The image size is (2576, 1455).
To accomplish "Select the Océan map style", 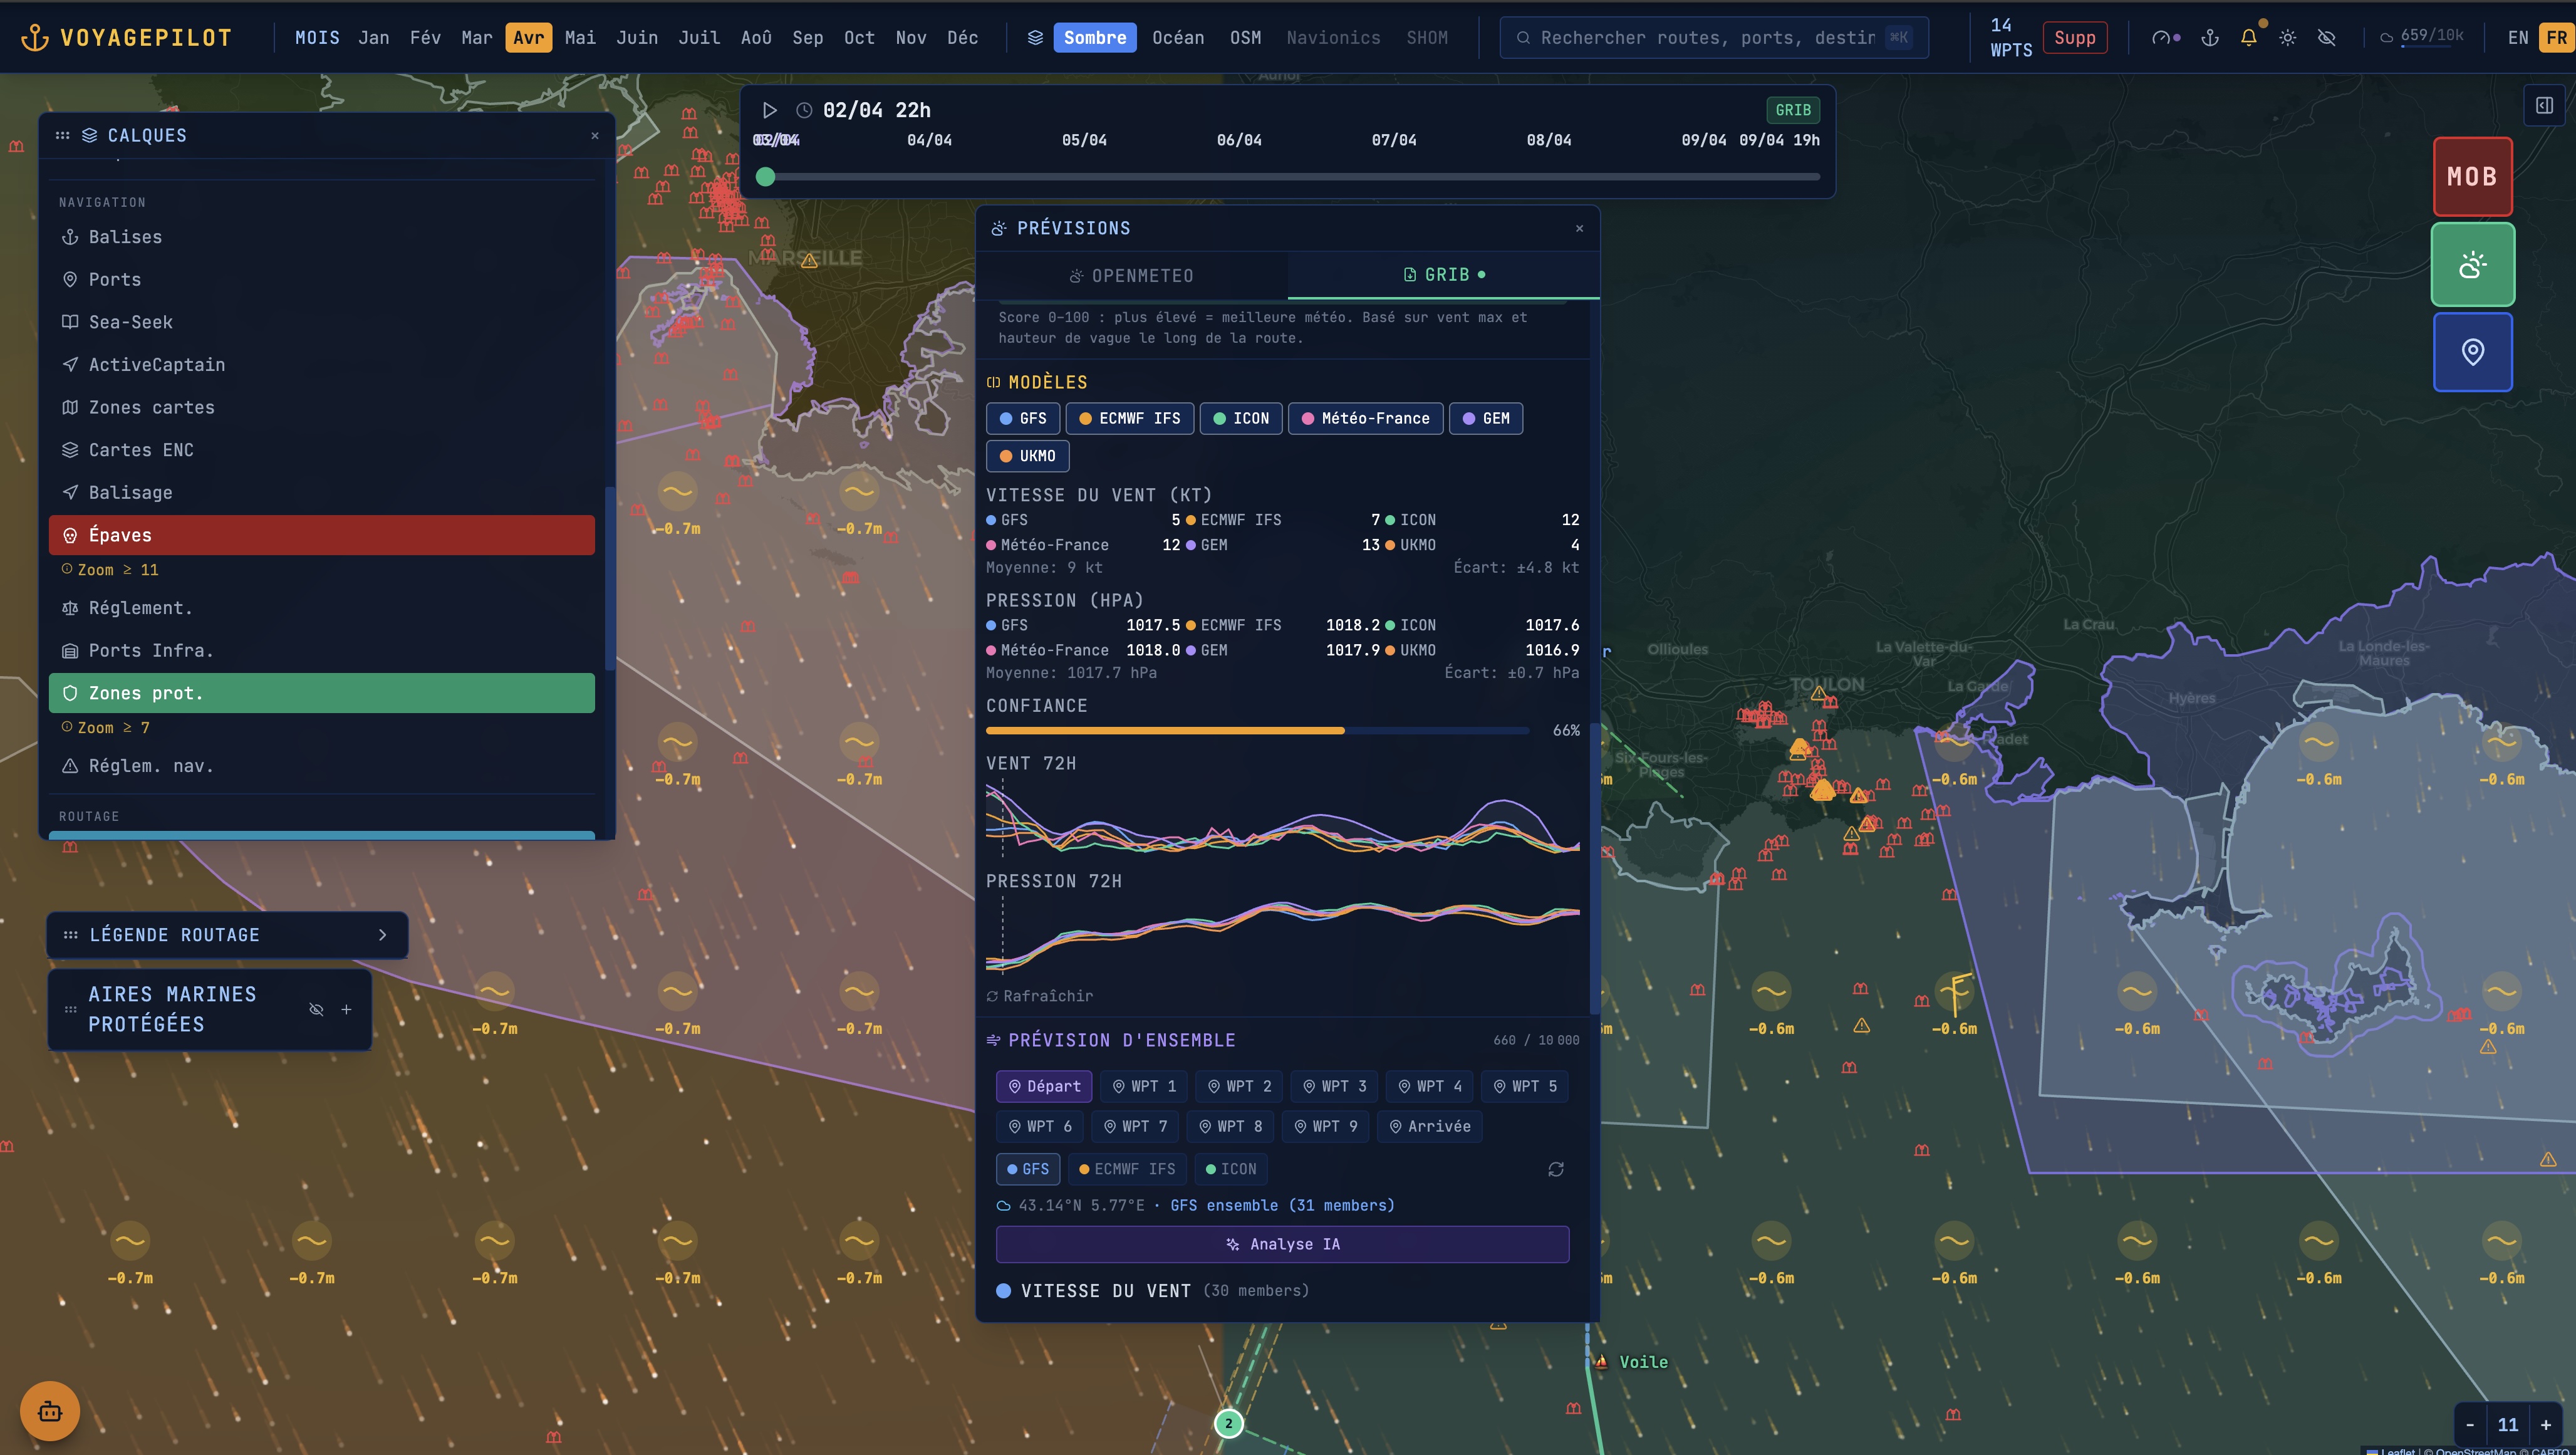I will (1177, 38).
